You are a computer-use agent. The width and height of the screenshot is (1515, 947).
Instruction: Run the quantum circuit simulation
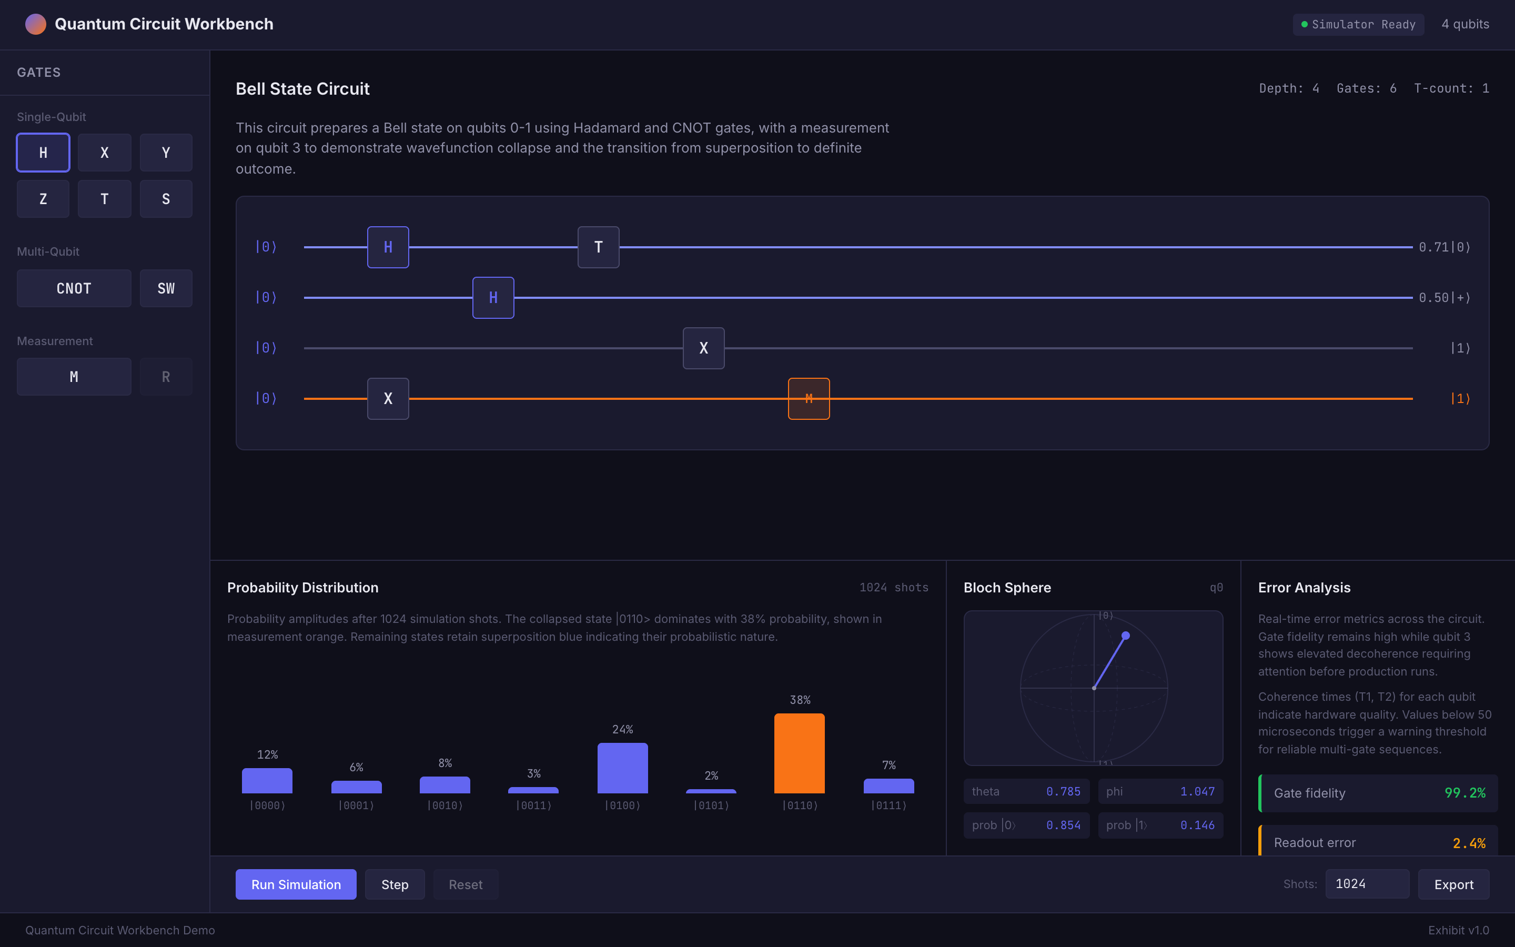pyautogui.click(x=296, y=884)
